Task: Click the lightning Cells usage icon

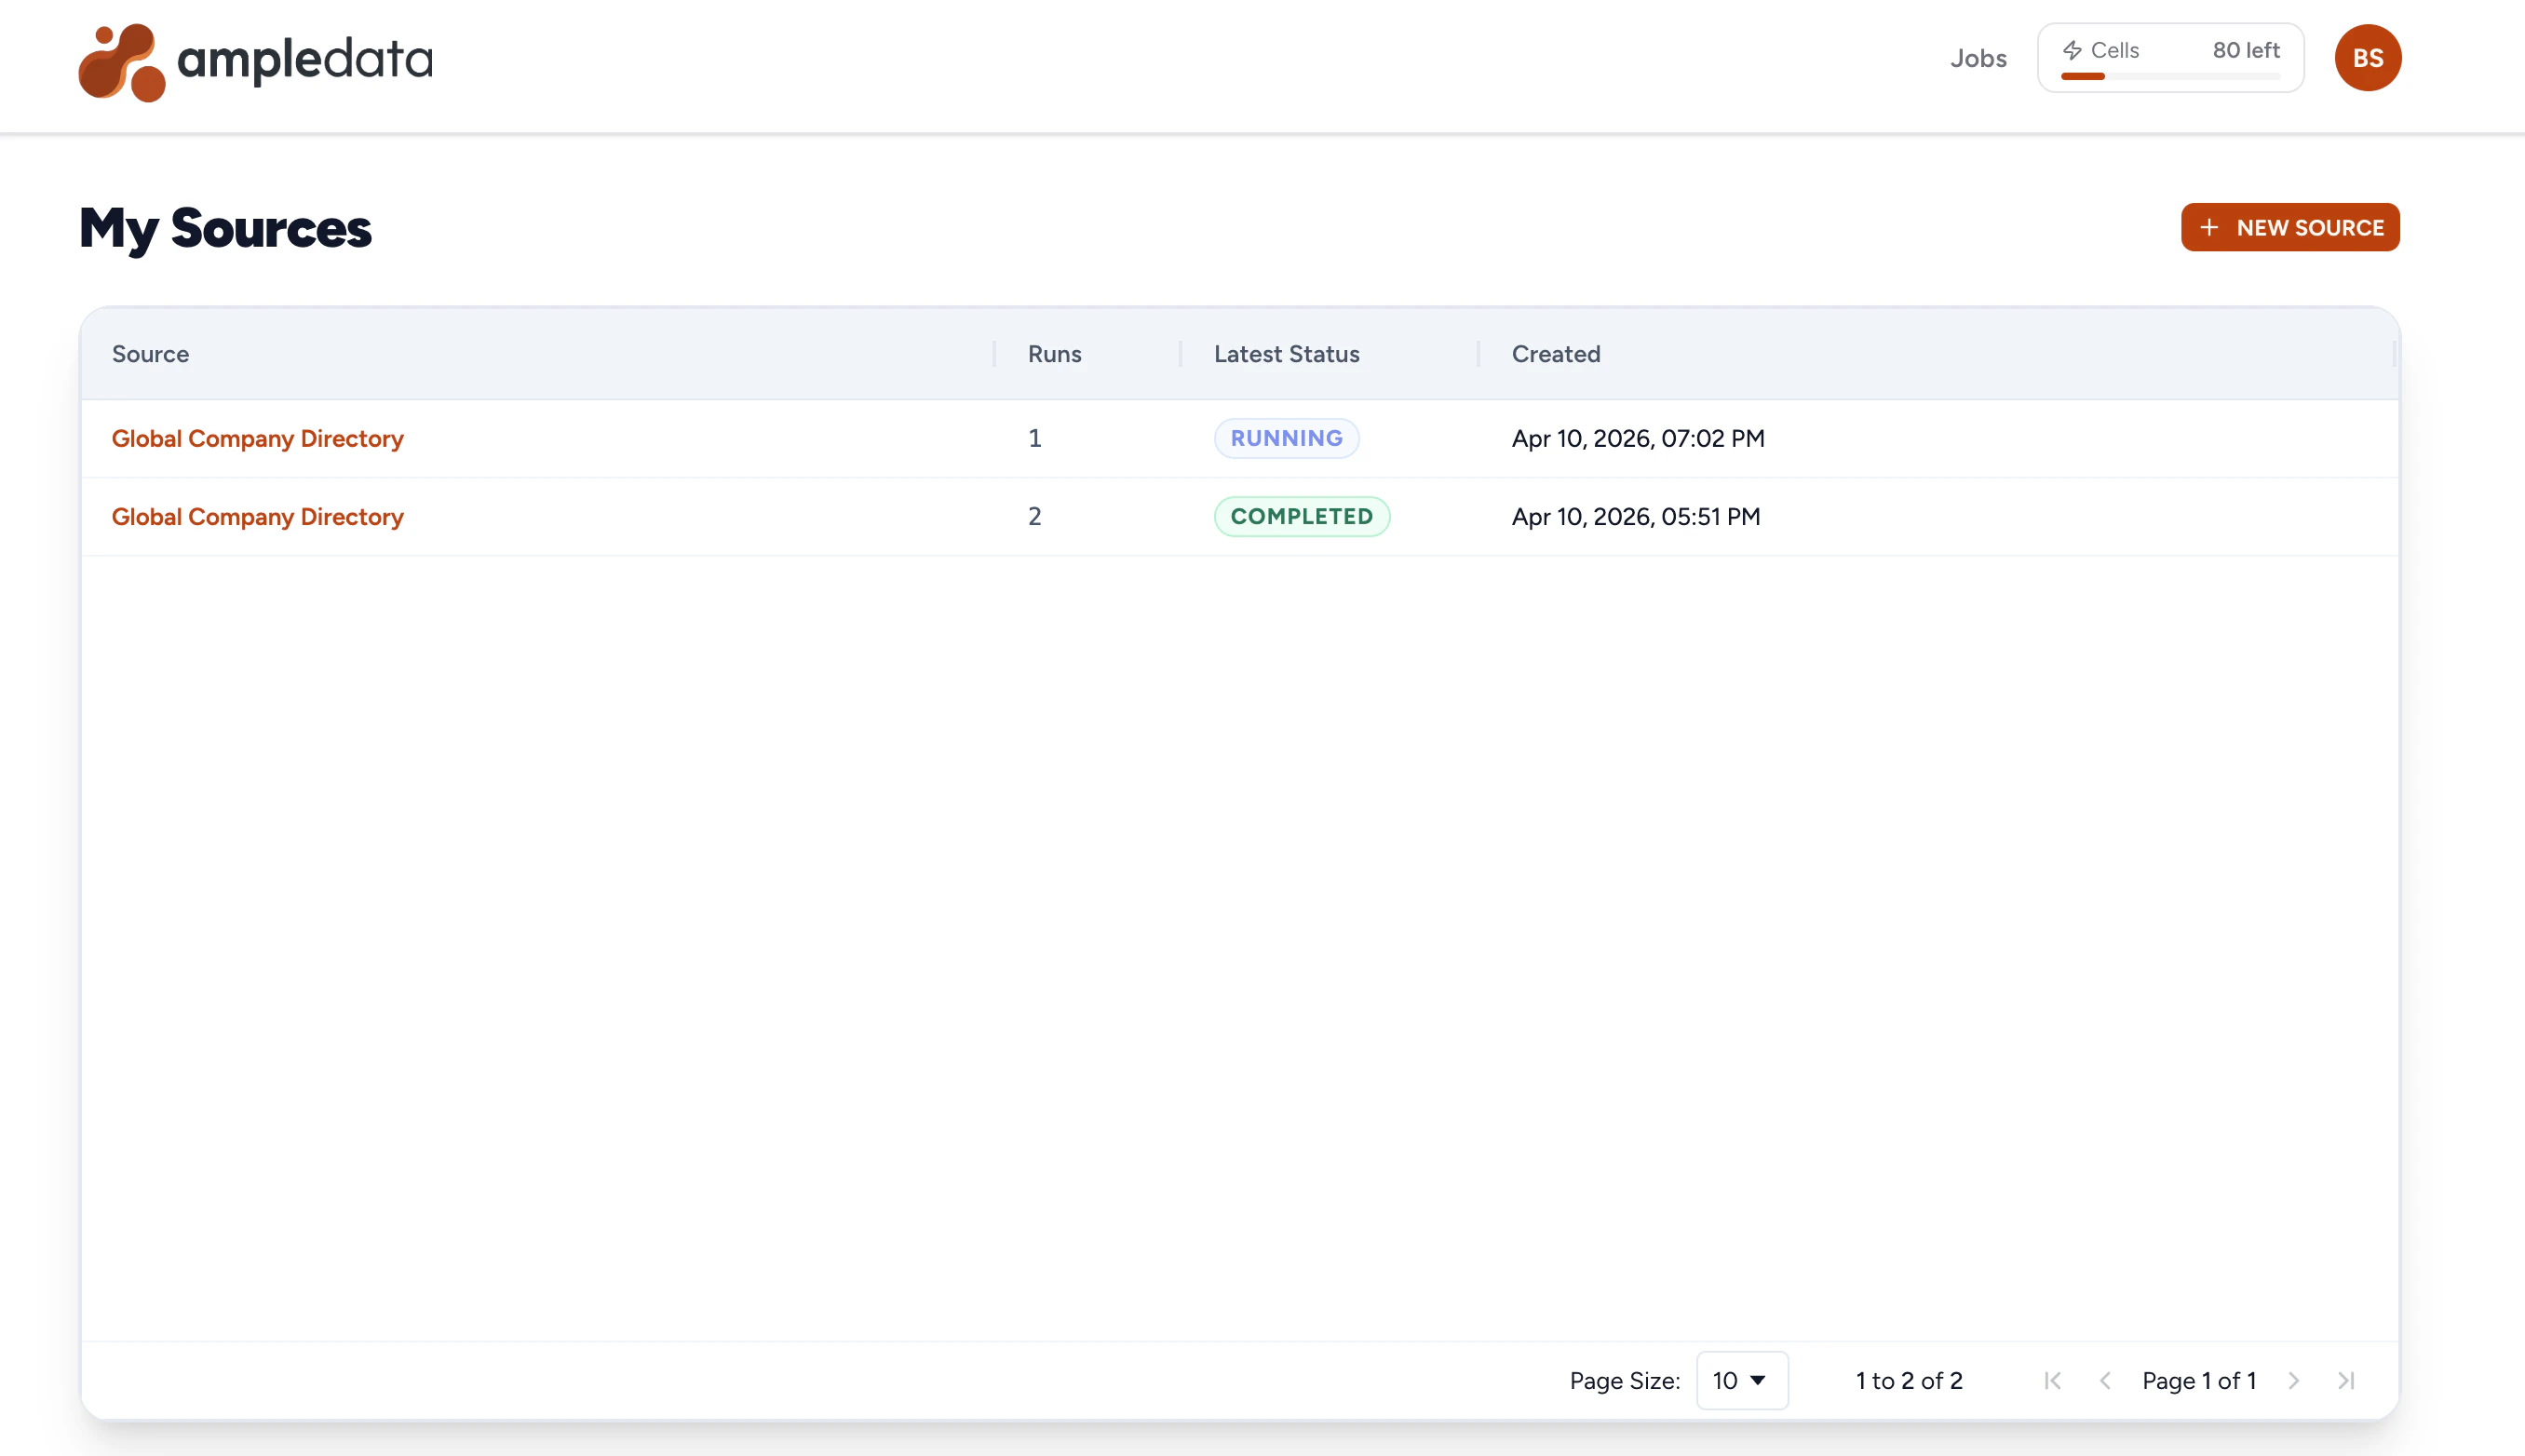Action: point(2075,49)
